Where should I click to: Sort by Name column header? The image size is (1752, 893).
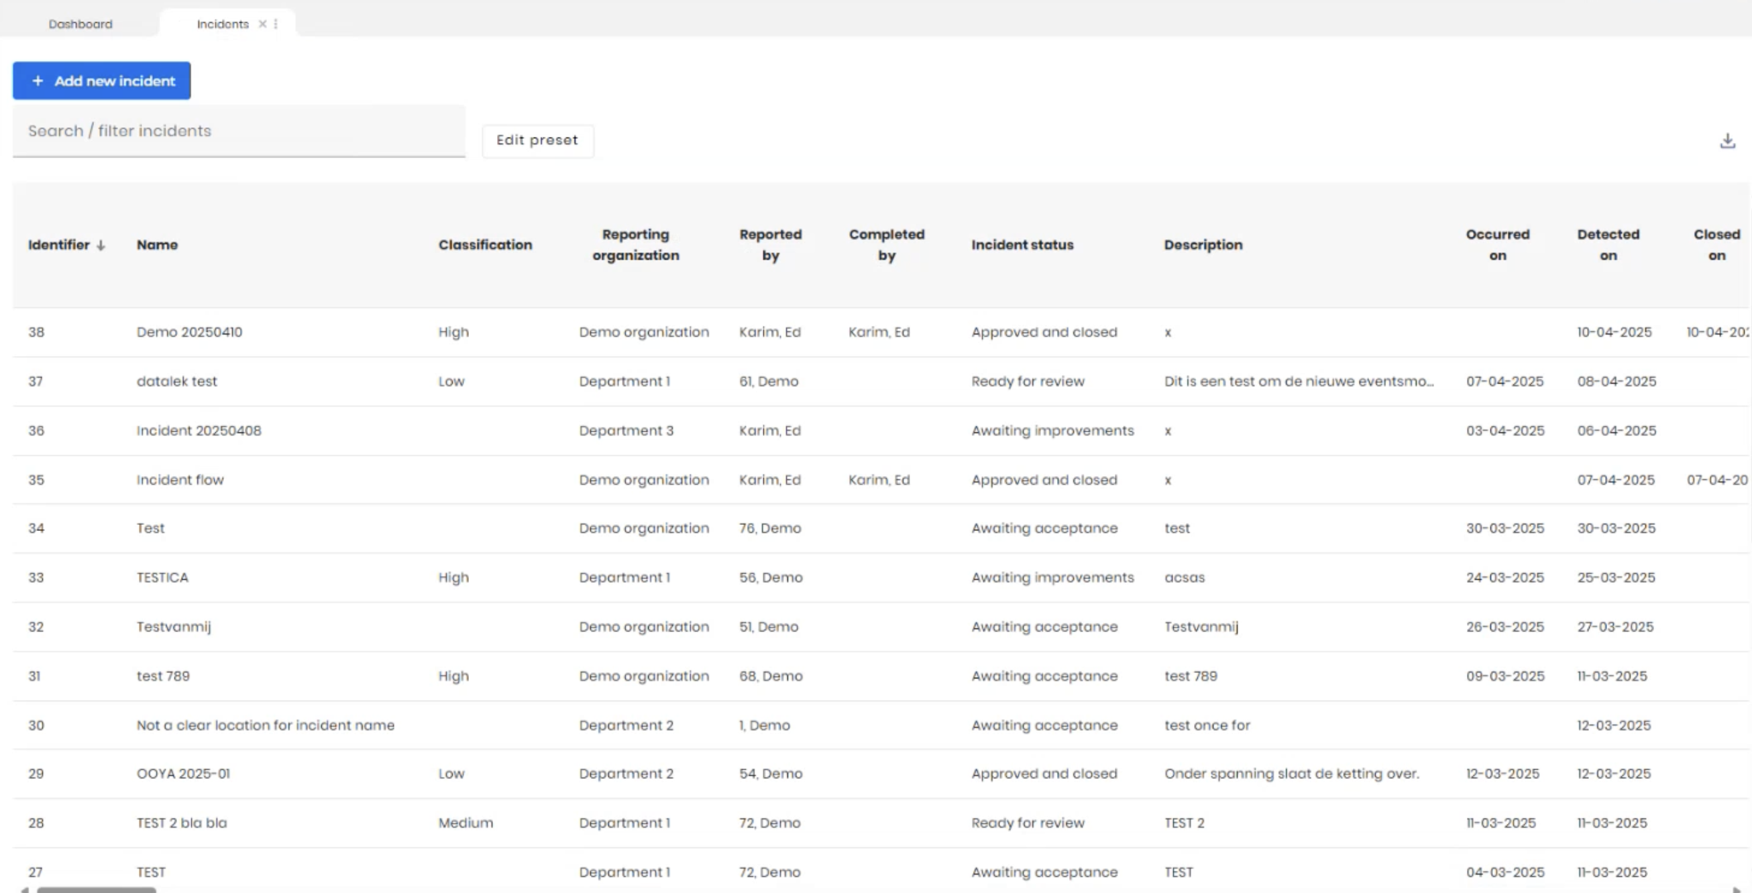pyautogui.click(x=157, y=245)
